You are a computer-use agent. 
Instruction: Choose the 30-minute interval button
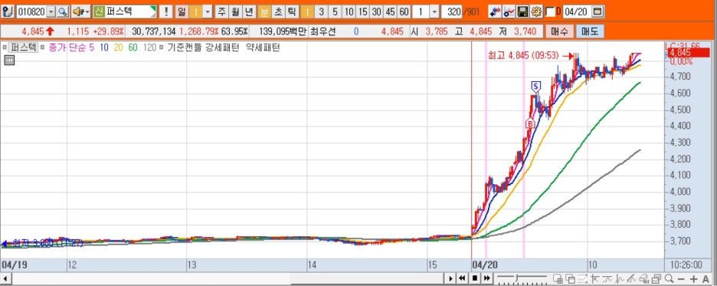pyautogui.click(x=376, y=12)
